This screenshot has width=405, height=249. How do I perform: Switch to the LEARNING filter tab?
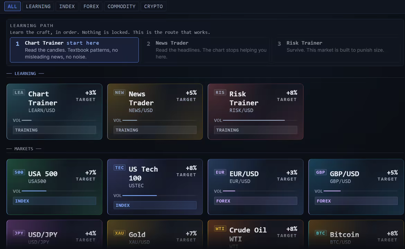pos(38,7)
